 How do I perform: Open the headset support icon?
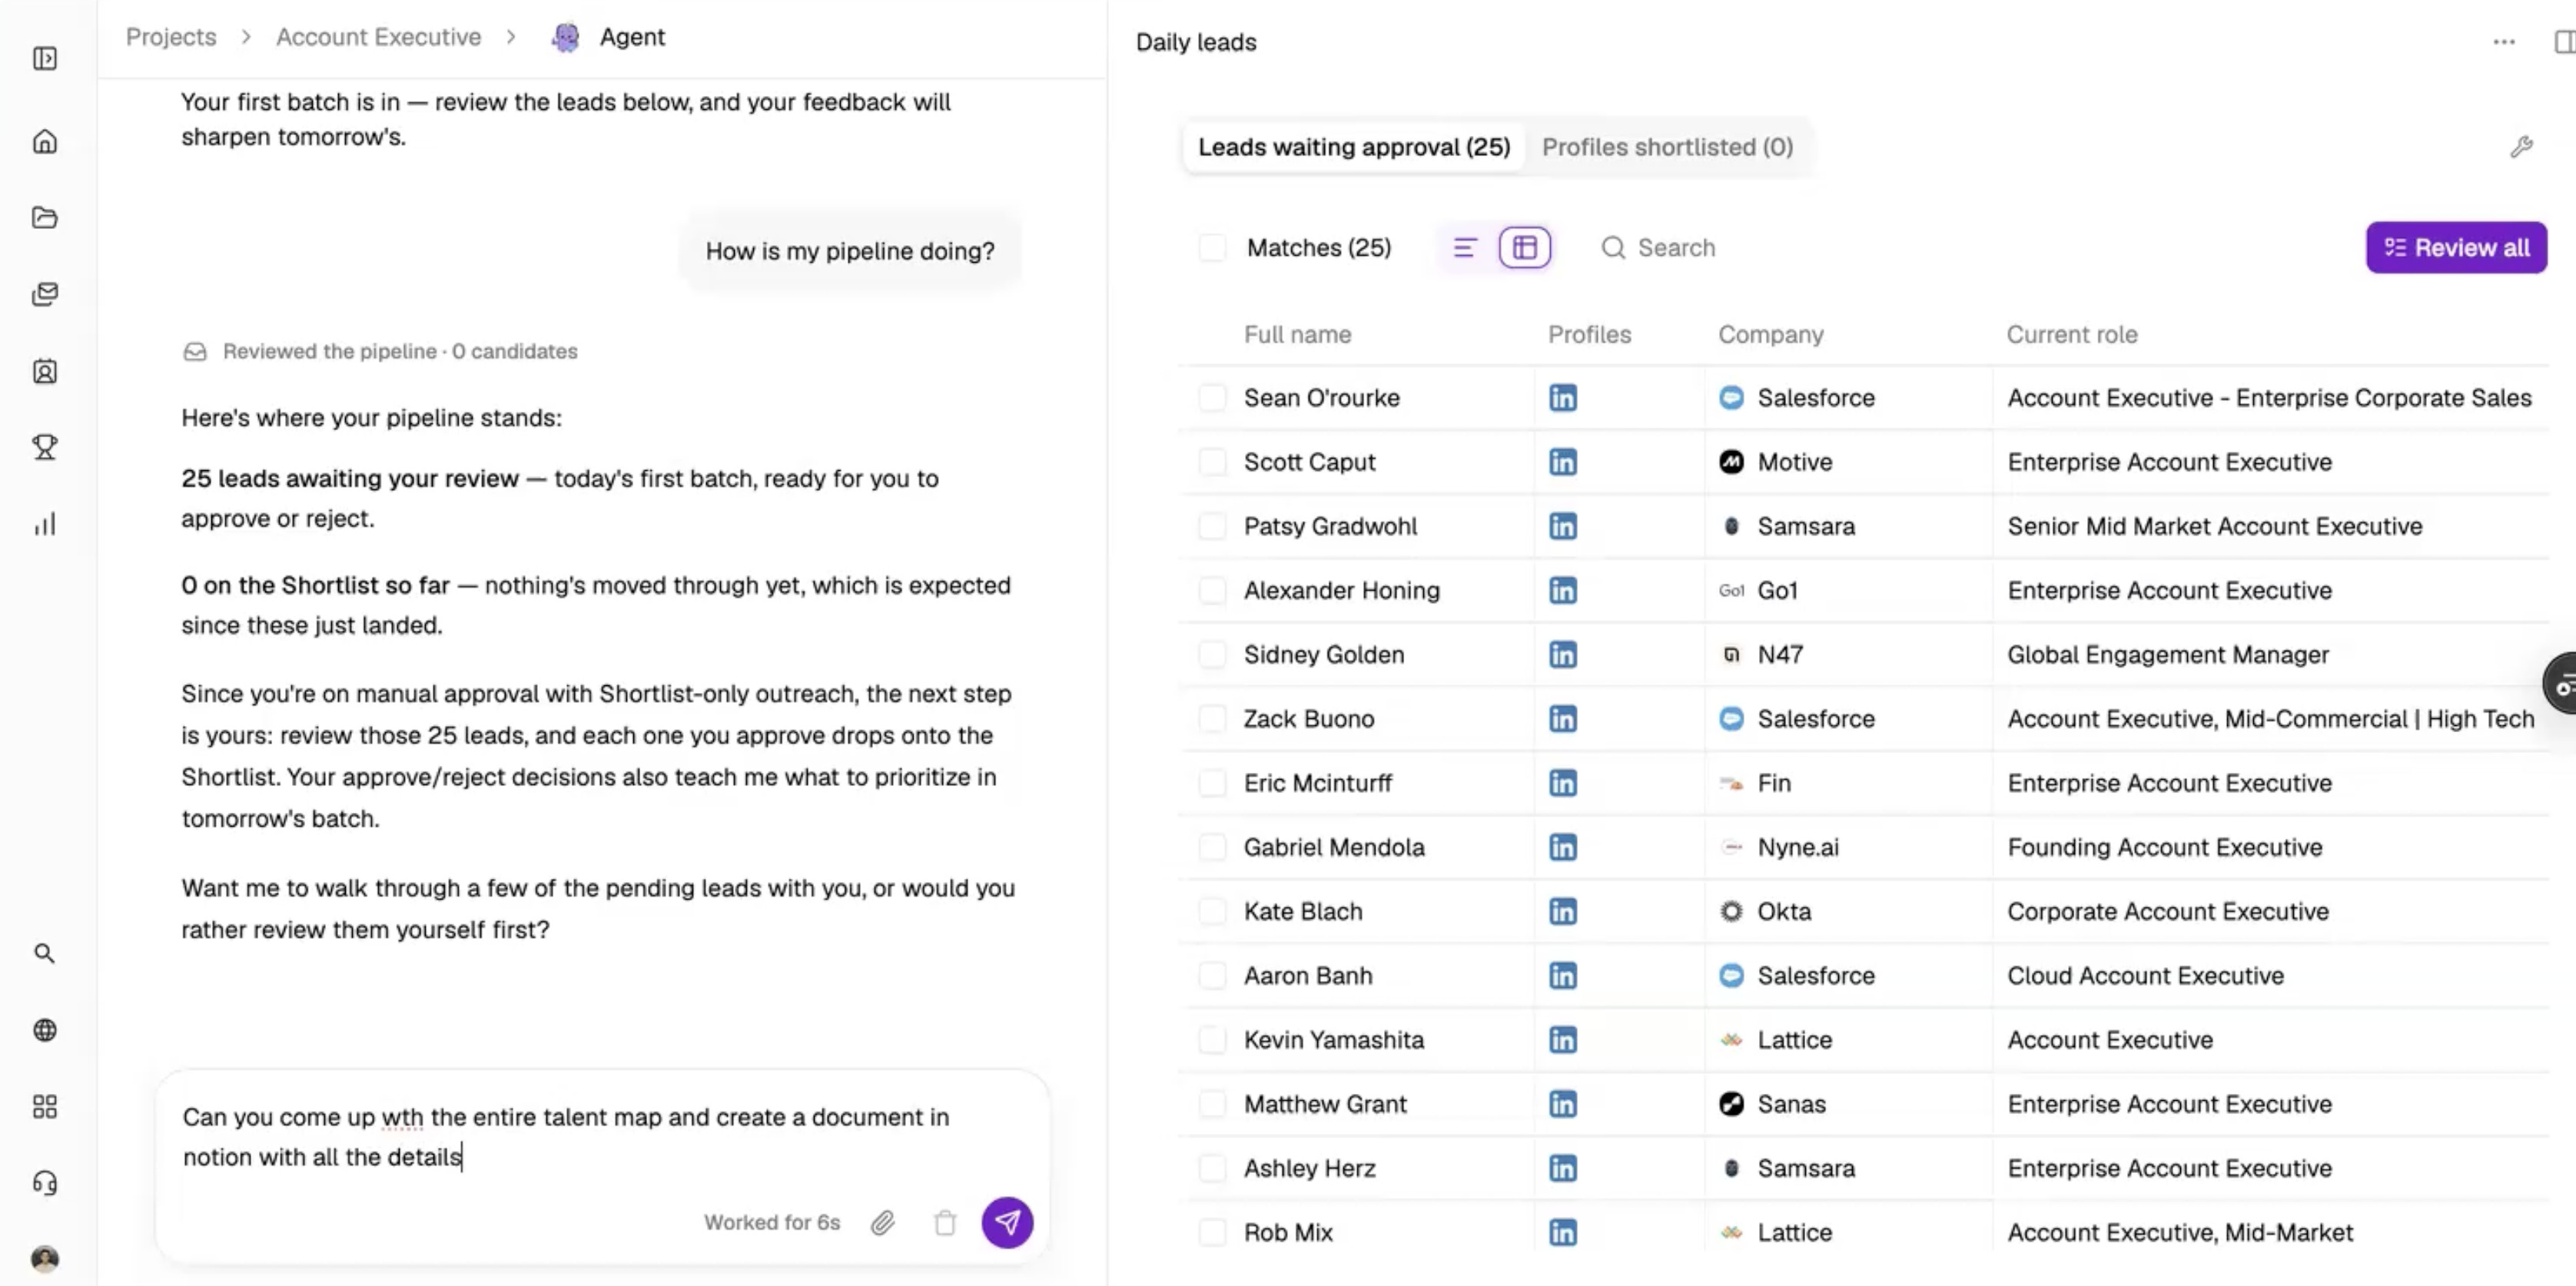pos(45,1183)
